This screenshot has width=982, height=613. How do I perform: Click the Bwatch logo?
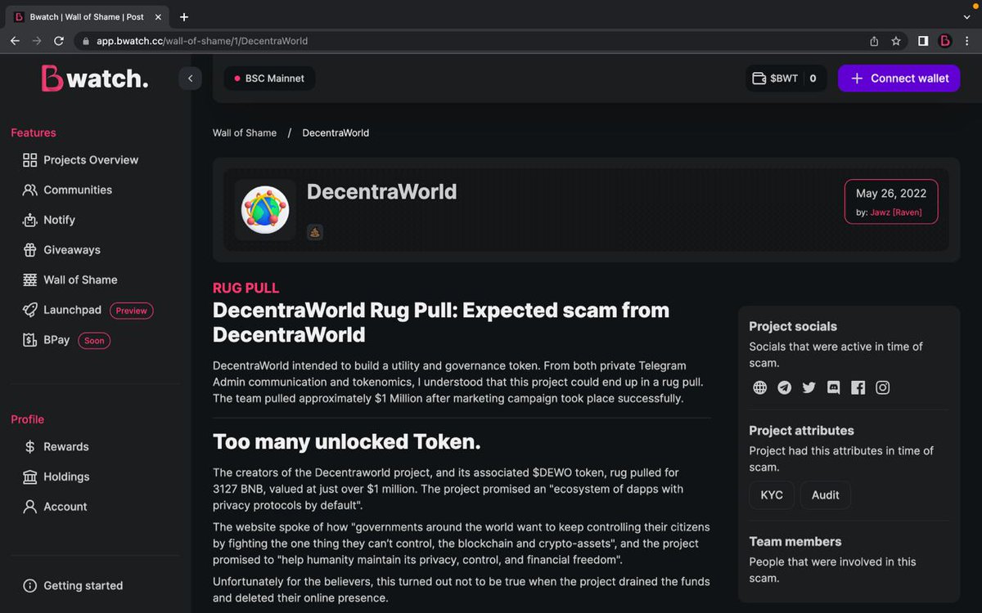coord(95,78)
